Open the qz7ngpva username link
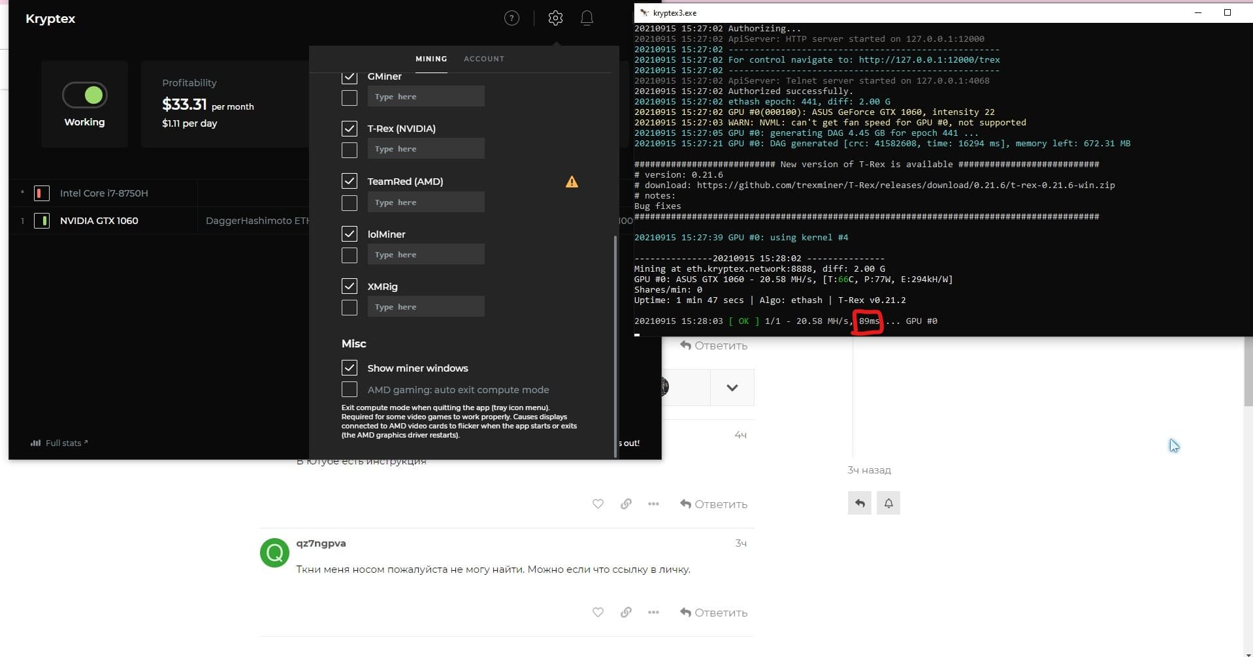The image size is (1253, 657). point(321,543)
